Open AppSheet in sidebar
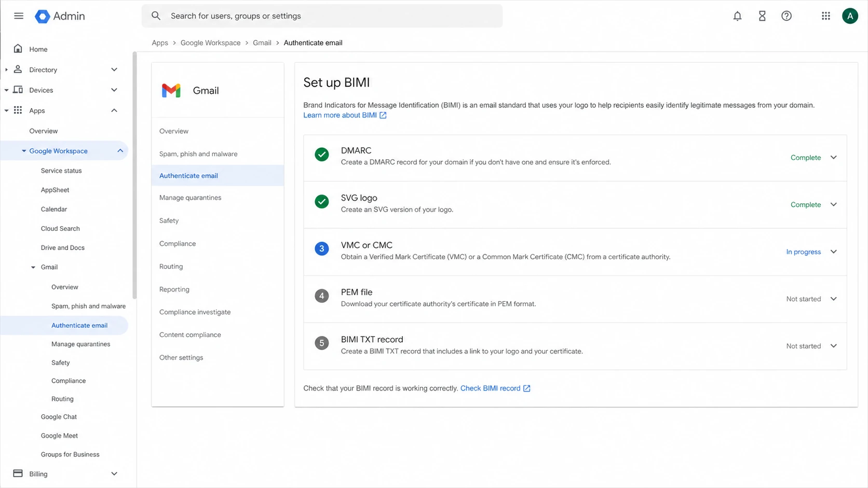Image resolution: width=868 pixels, height=488 pixels. click(x=55, y=190)
